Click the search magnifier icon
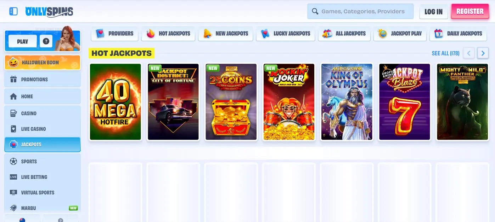 pos(315,11)
